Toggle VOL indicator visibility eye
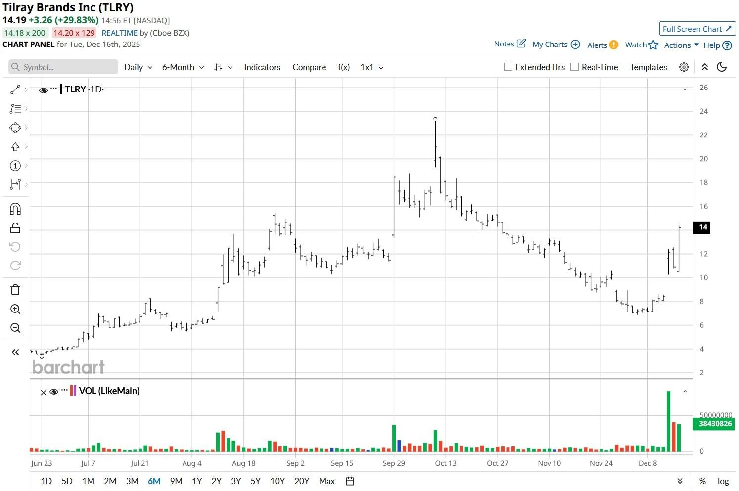This screenshot has width=739, height=491. point(54,392)
